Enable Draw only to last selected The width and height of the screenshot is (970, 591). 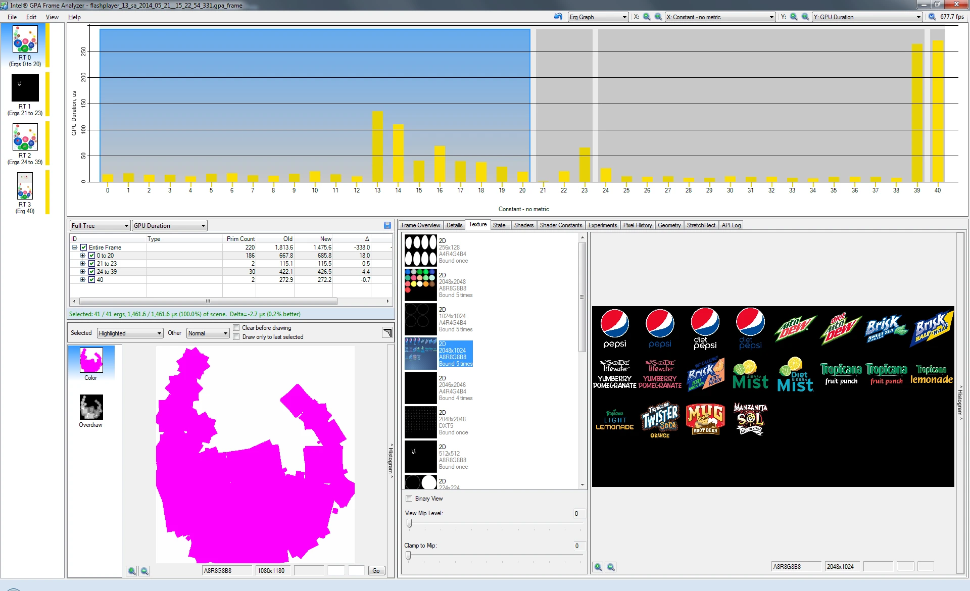point(236,337)
